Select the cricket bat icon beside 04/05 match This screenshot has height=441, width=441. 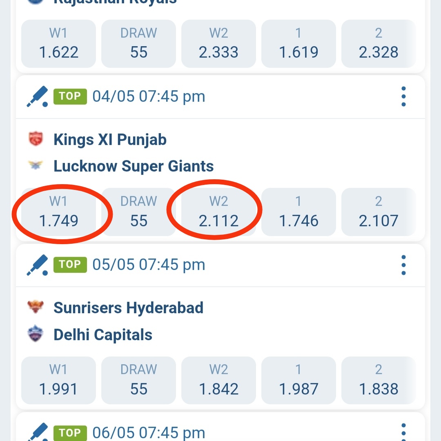[x=37, y=96]
